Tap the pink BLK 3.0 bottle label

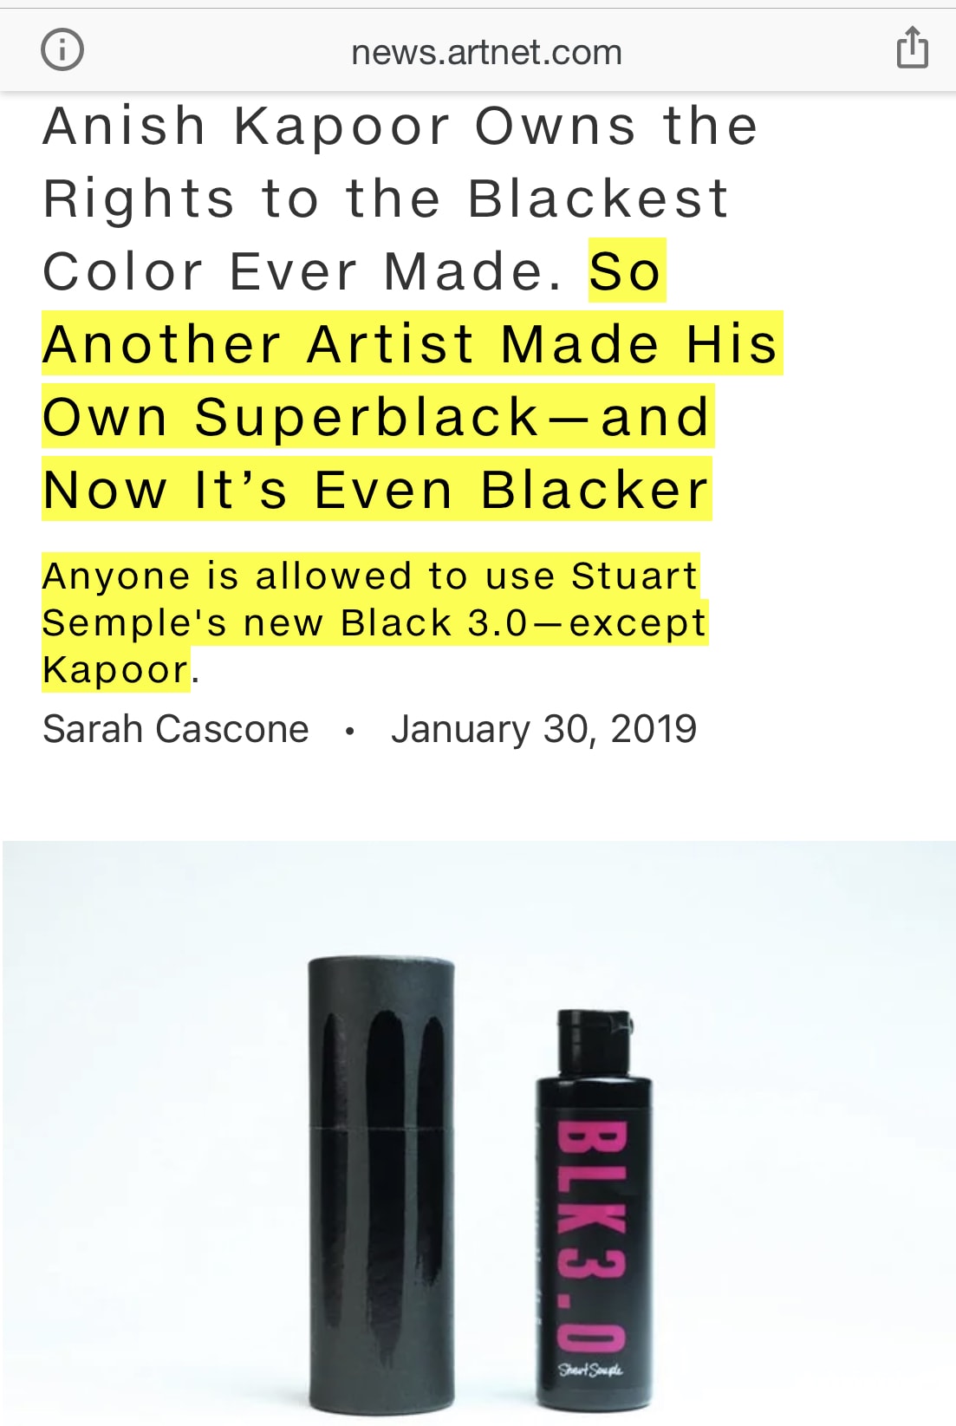point(592,1231)
